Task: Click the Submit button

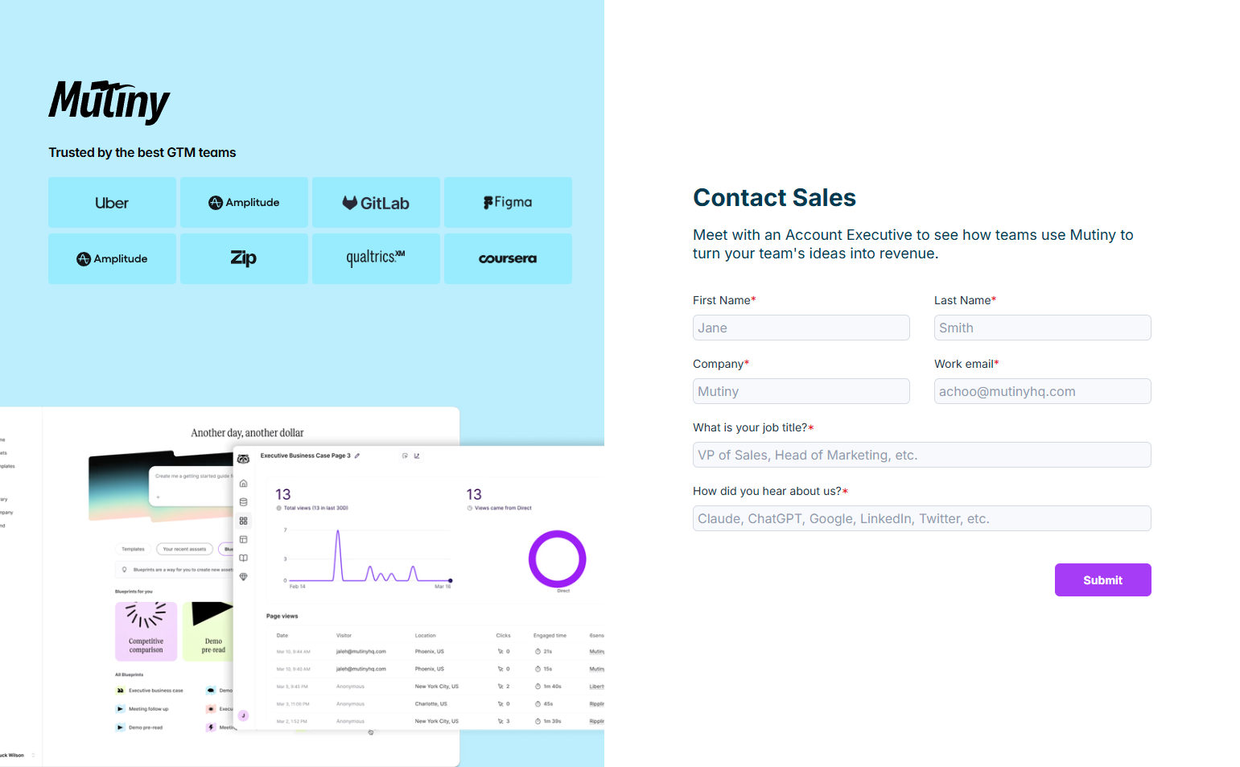Action: pos(1102,579)
